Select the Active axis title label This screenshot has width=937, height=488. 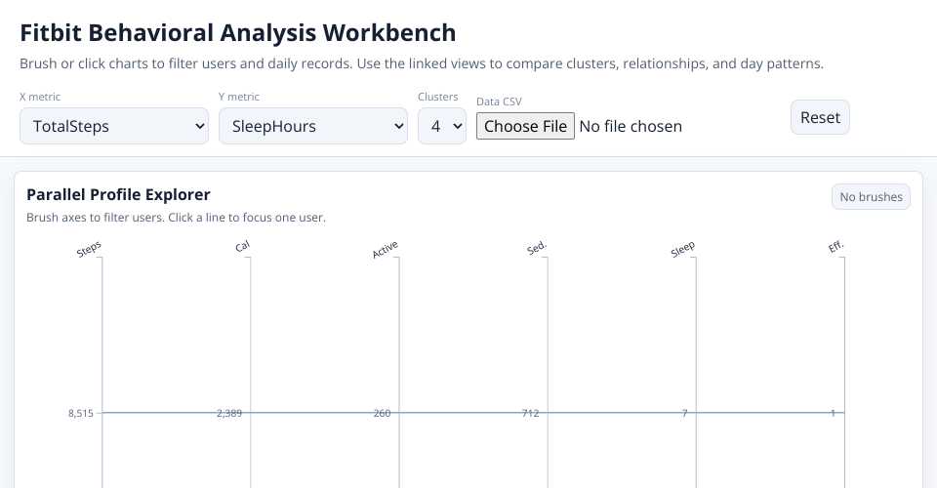coord(386,250)
